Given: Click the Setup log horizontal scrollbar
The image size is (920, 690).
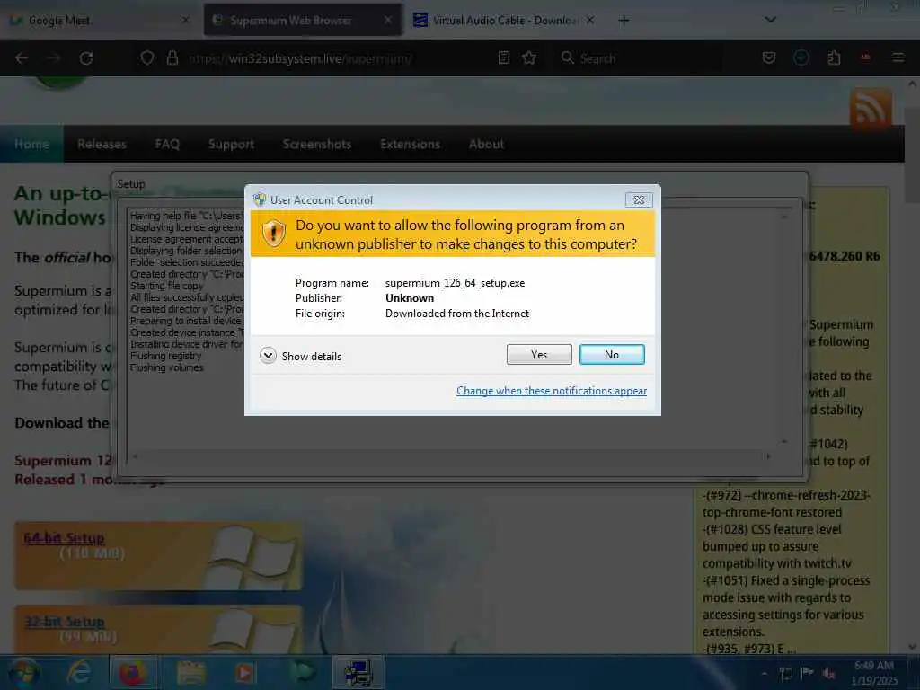Looking at the screenshot, I should [452, 456].
